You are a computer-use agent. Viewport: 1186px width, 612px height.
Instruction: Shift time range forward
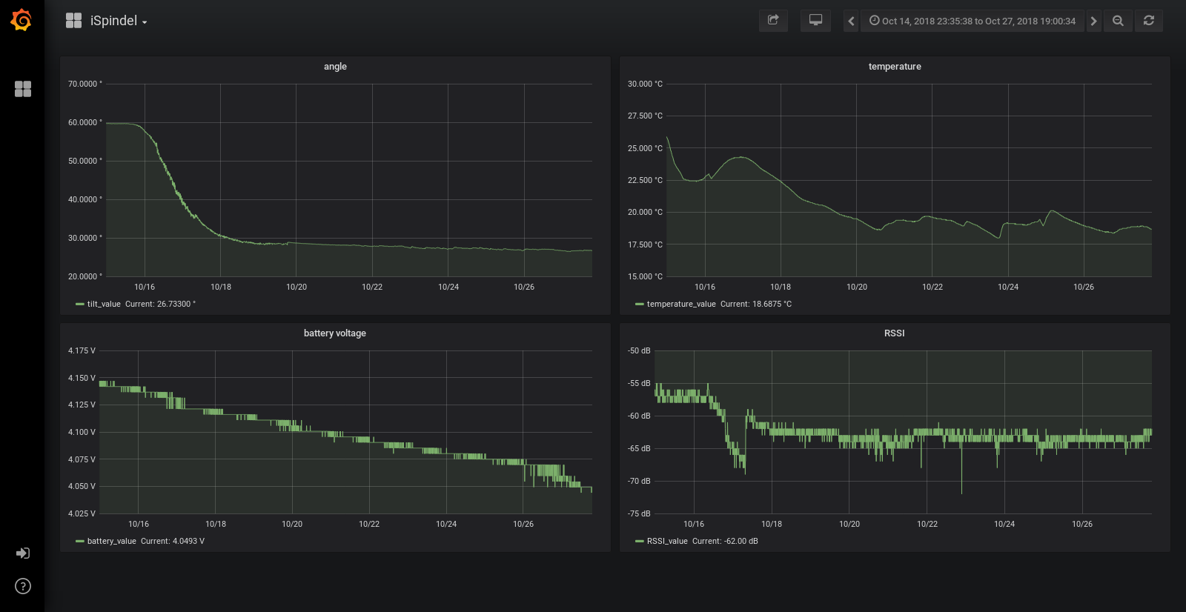click(1093, 21)
